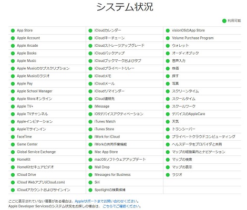Click the green status dot beside iMessage
The width and height of the screenshot is (247, 210).
coord(90,107)
